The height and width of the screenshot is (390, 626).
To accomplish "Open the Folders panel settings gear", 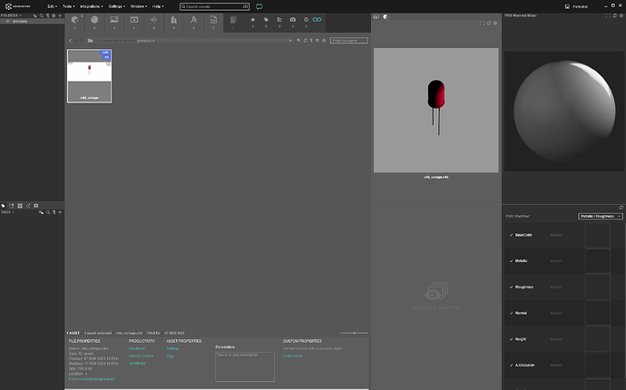I will pos(54,15).
